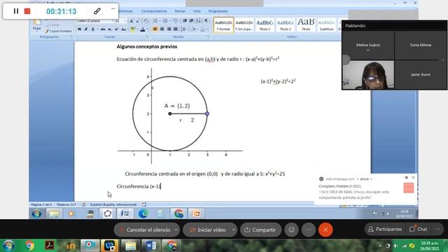Open the Programador ribbon tab
448x252 pixels.
(x=218, y=11)
